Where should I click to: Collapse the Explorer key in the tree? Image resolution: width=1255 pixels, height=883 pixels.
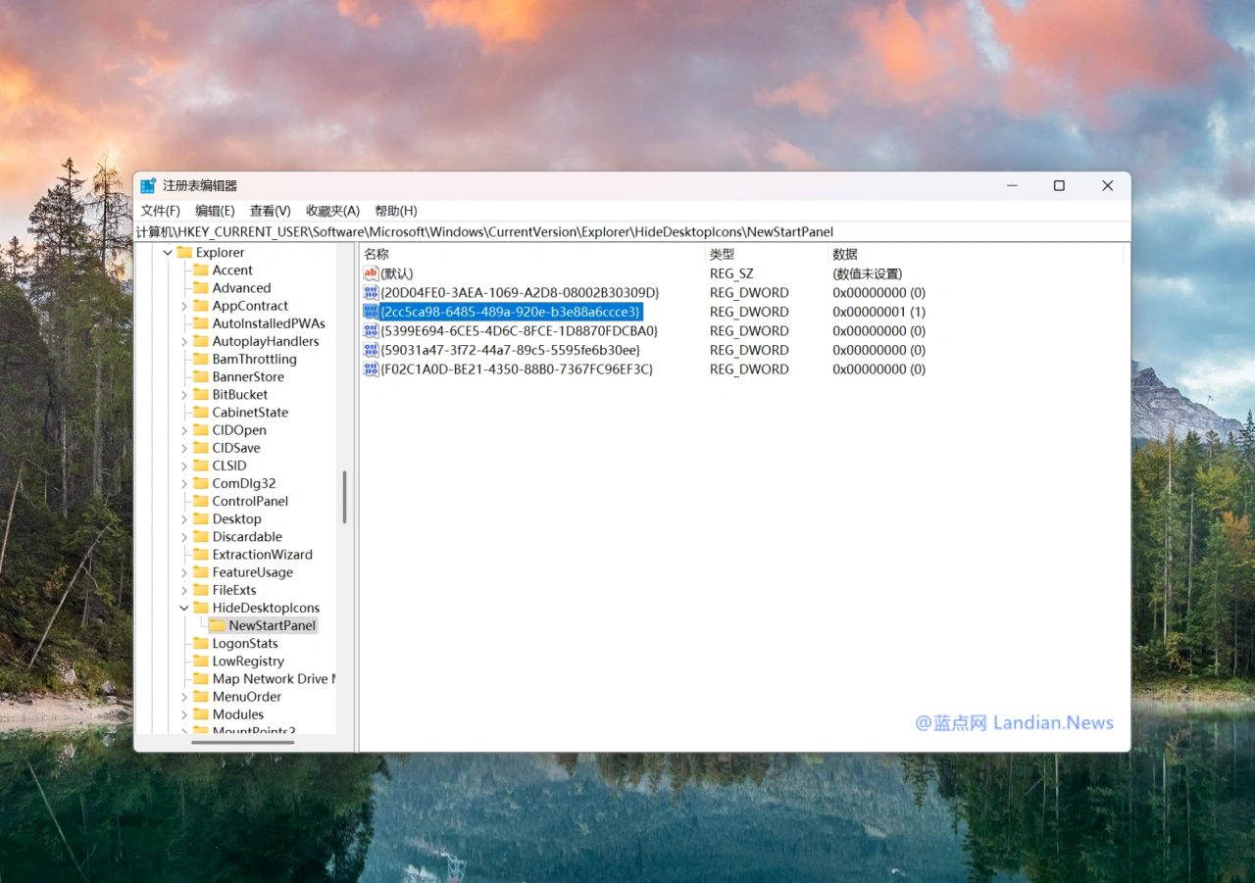(x=168, y=253)
